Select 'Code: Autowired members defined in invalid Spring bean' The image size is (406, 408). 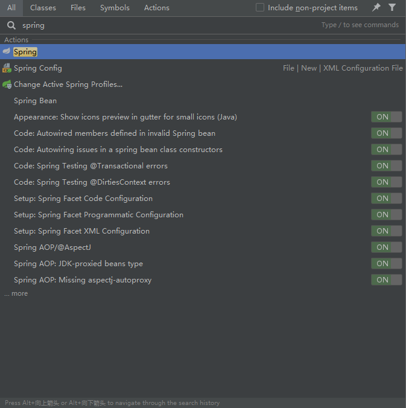(115, 133)
